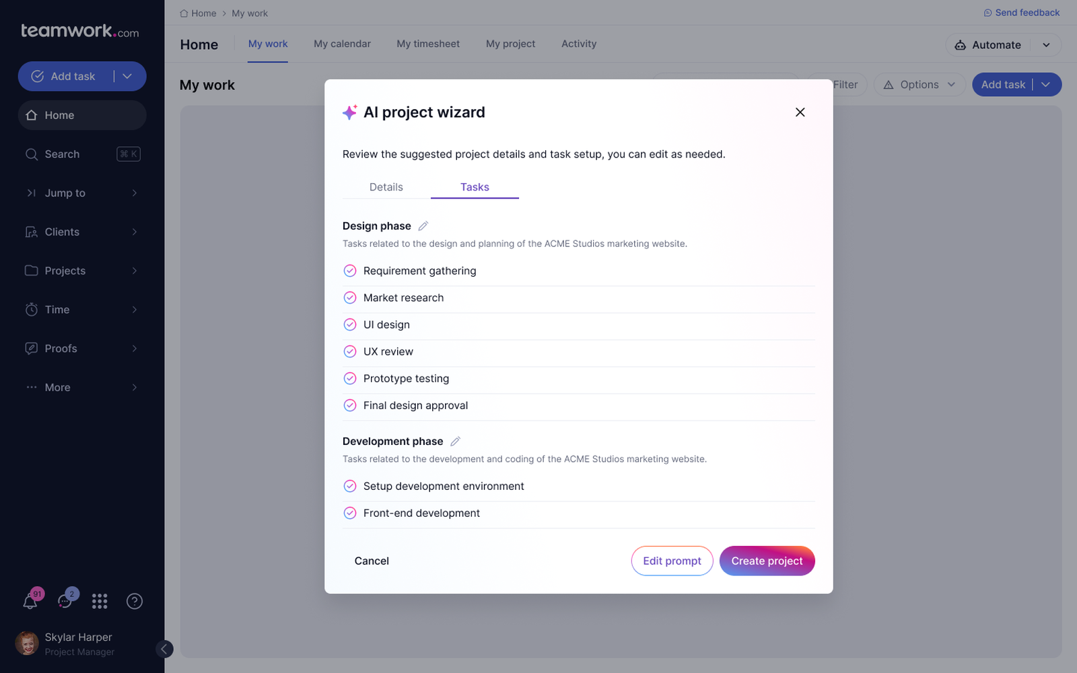The width and height of the screenshot is (1077, 673).
Task: Expand the Automate dropdown chevron
Action: click(x=1046, y=45)
